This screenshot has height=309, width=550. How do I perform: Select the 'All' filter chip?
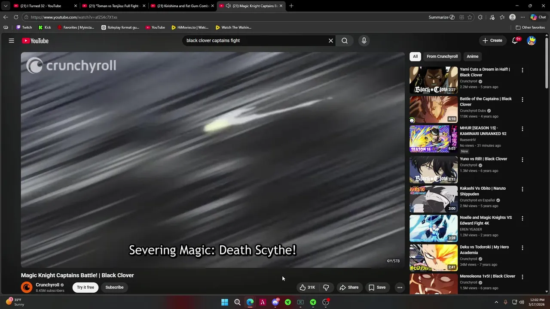[x=415, y=56]
